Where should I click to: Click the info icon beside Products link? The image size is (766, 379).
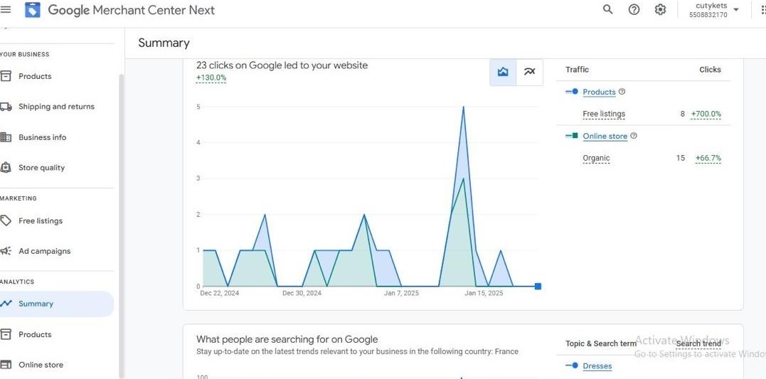(x=622, y=92)
